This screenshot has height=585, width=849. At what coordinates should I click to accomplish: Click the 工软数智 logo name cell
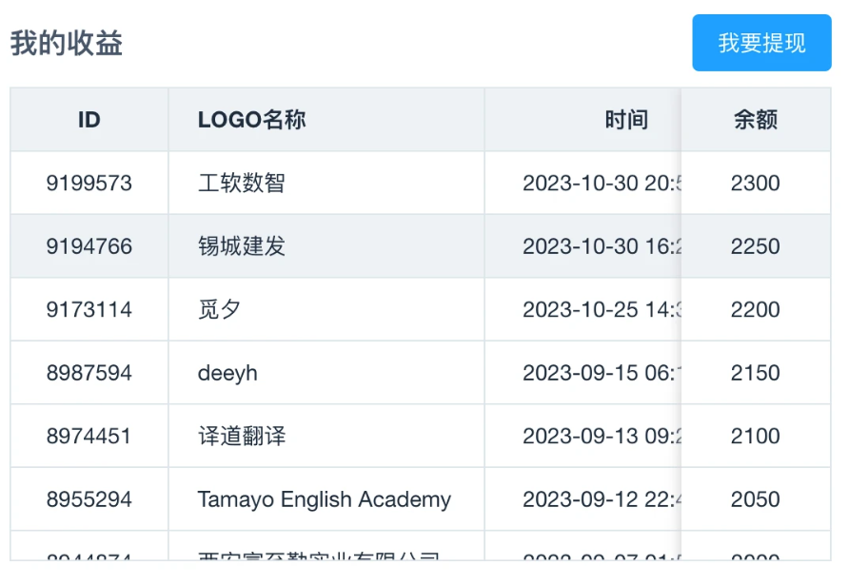242,184
